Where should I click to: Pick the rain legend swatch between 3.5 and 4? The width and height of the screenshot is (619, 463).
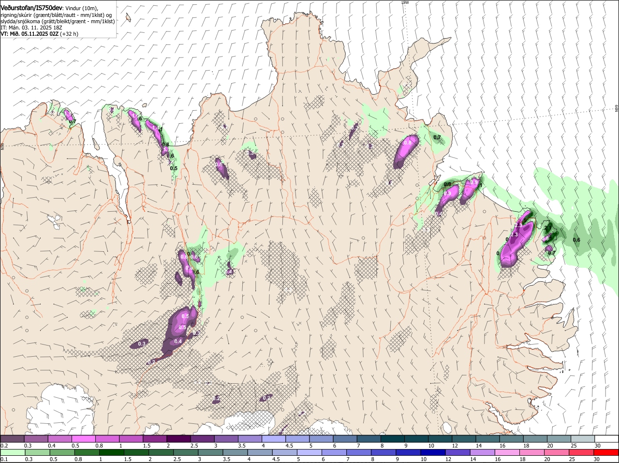236,452
